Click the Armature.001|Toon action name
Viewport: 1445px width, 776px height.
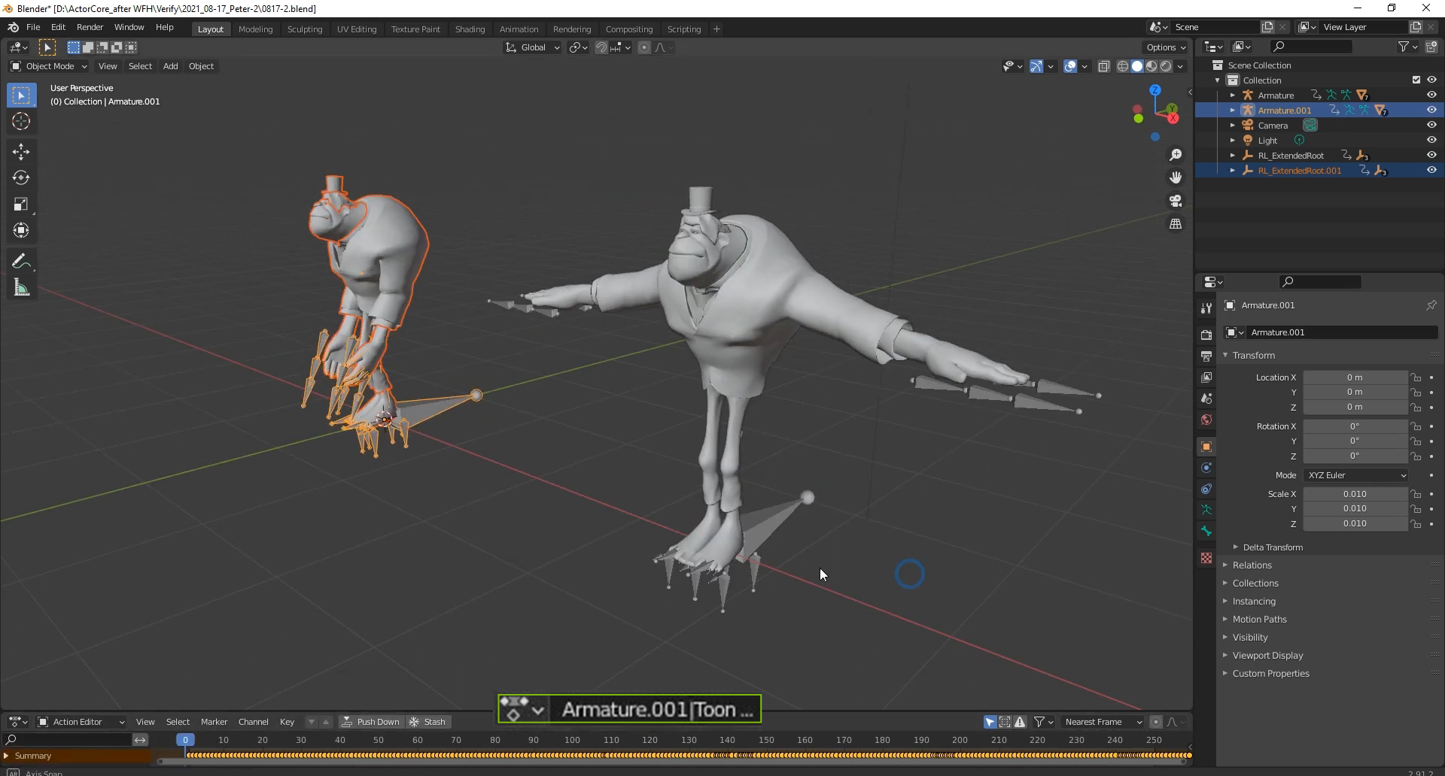[656, 709]
